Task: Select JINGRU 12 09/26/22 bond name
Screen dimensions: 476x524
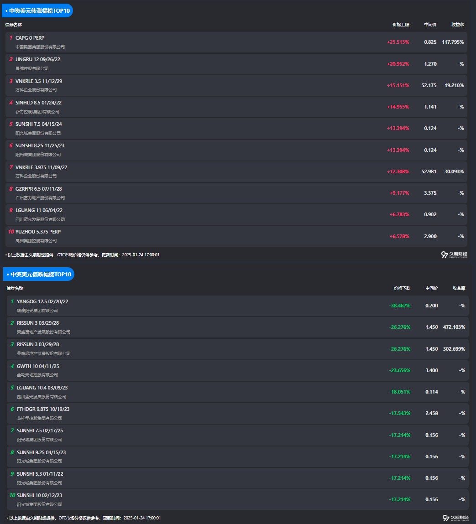Action: pos(38,59)
